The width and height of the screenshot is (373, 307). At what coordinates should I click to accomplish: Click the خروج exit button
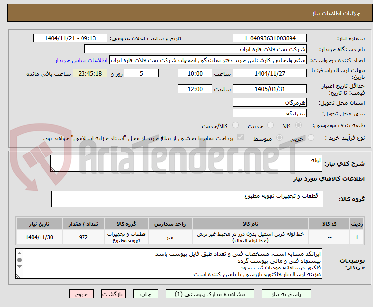[x=82, y=294]
